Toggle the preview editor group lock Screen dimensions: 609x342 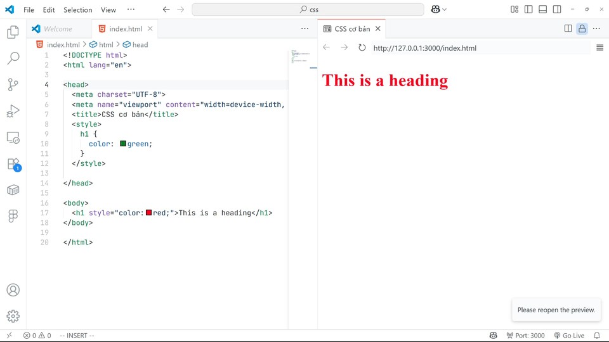(582, 28)
